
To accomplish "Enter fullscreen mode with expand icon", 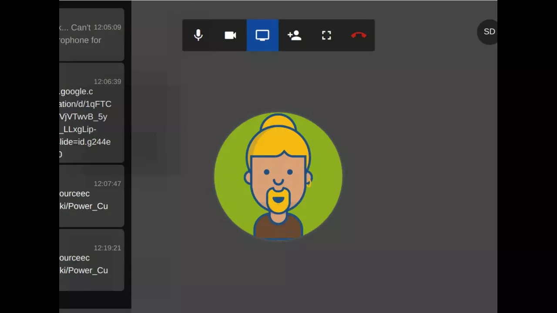I will [x=326, y=35].
